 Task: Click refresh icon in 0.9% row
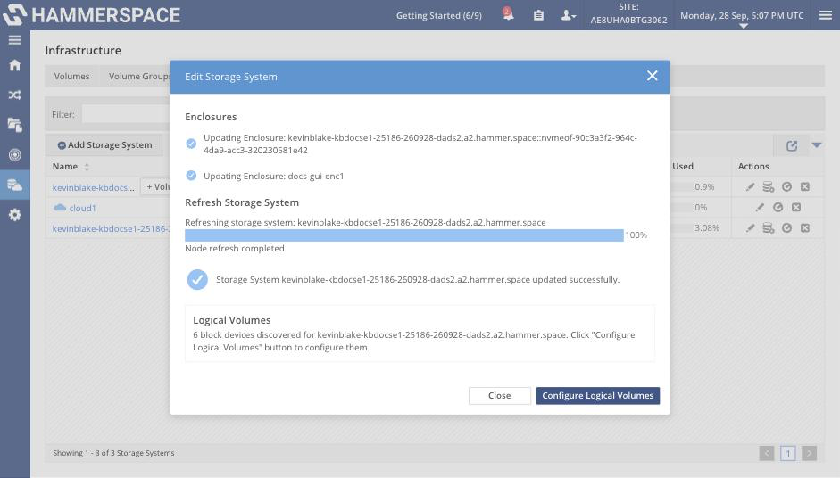click(786, 186)
